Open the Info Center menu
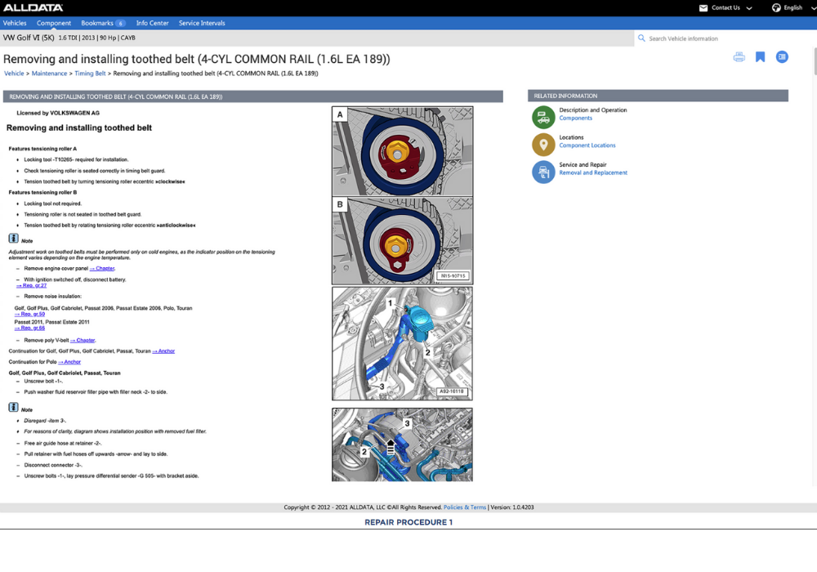 (152, 23)
